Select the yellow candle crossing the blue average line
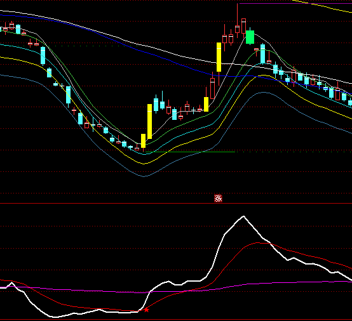 (x=219, y=57)
